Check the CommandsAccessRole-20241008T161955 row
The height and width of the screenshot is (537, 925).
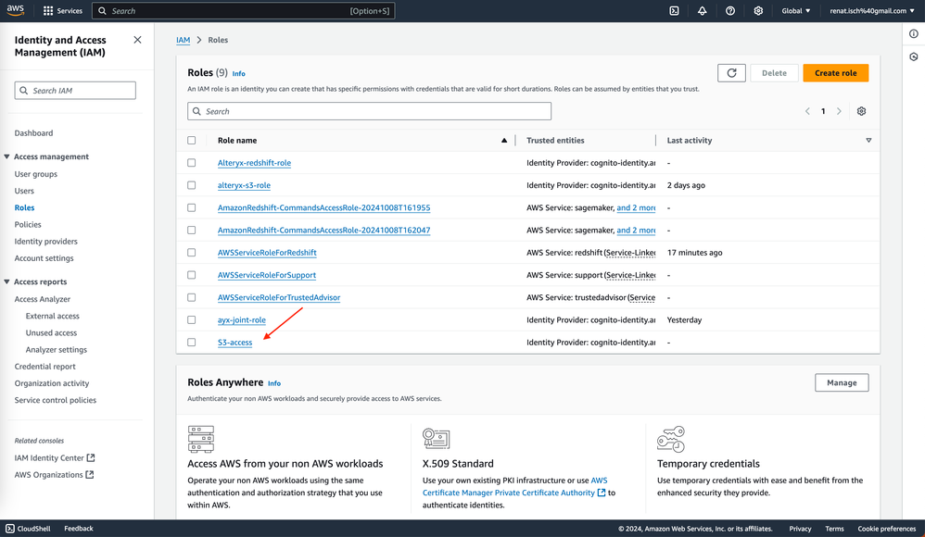tap(191, 207)
